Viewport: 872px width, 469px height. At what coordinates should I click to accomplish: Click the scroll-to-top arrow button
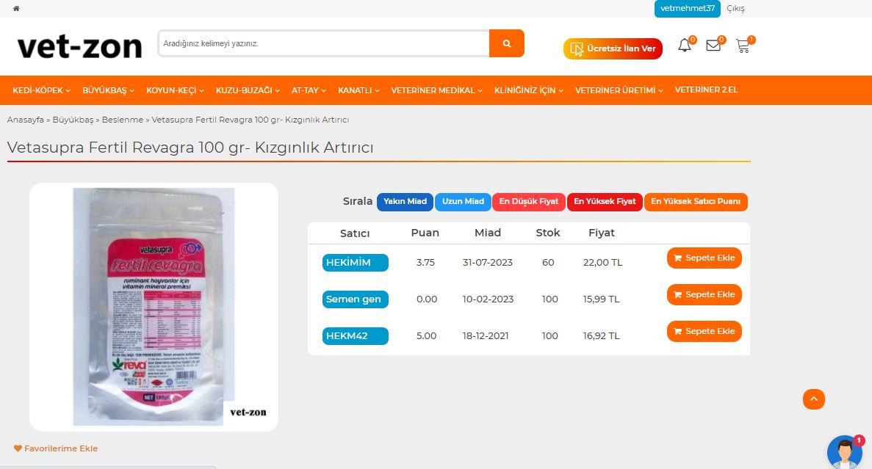814,399
